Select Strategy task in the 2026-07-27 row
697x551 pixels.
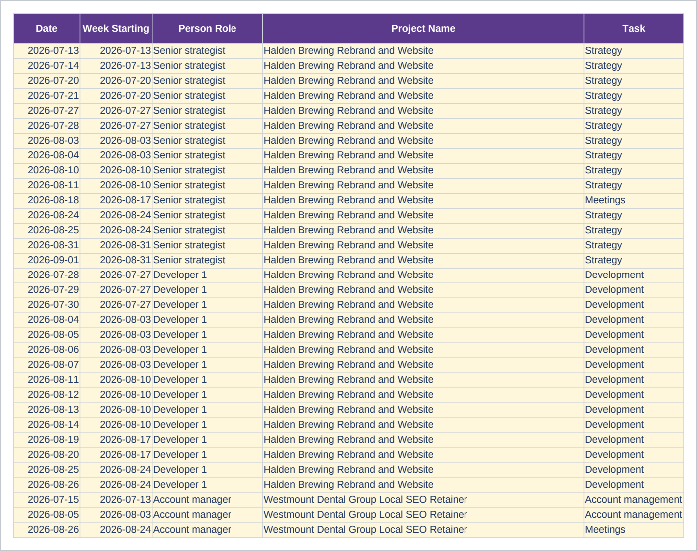[x=634, y=111]
